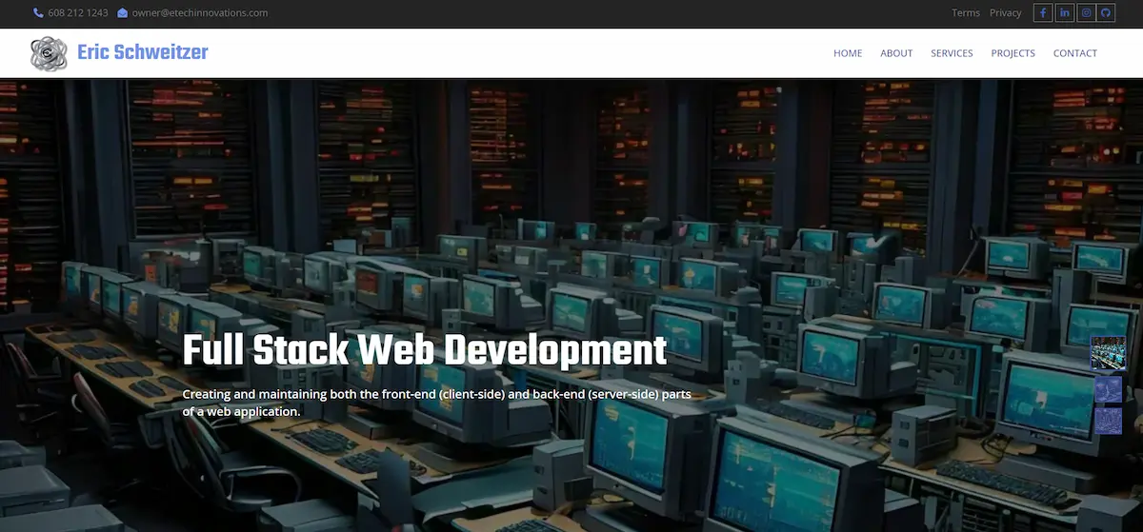This screenshot has height=532, width=1143.
Task: Click the Terms link
Action: tap(966, 13)
